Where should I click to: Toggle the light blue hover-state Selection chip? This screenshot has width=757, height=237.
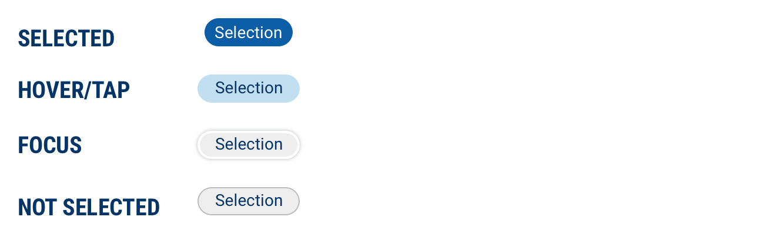click(248, 89)
